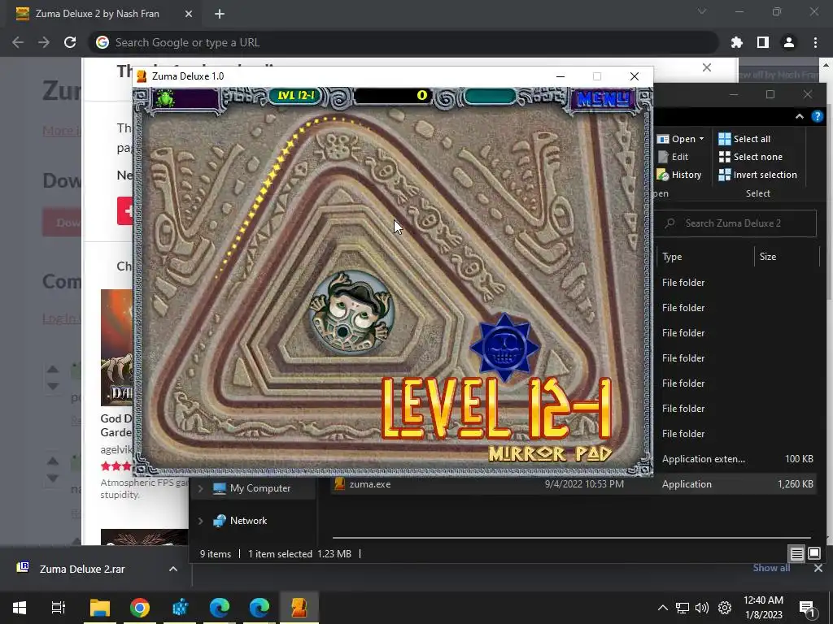
Task: Click History in File Explorer ribbon
Action: (x=679, y=175)
